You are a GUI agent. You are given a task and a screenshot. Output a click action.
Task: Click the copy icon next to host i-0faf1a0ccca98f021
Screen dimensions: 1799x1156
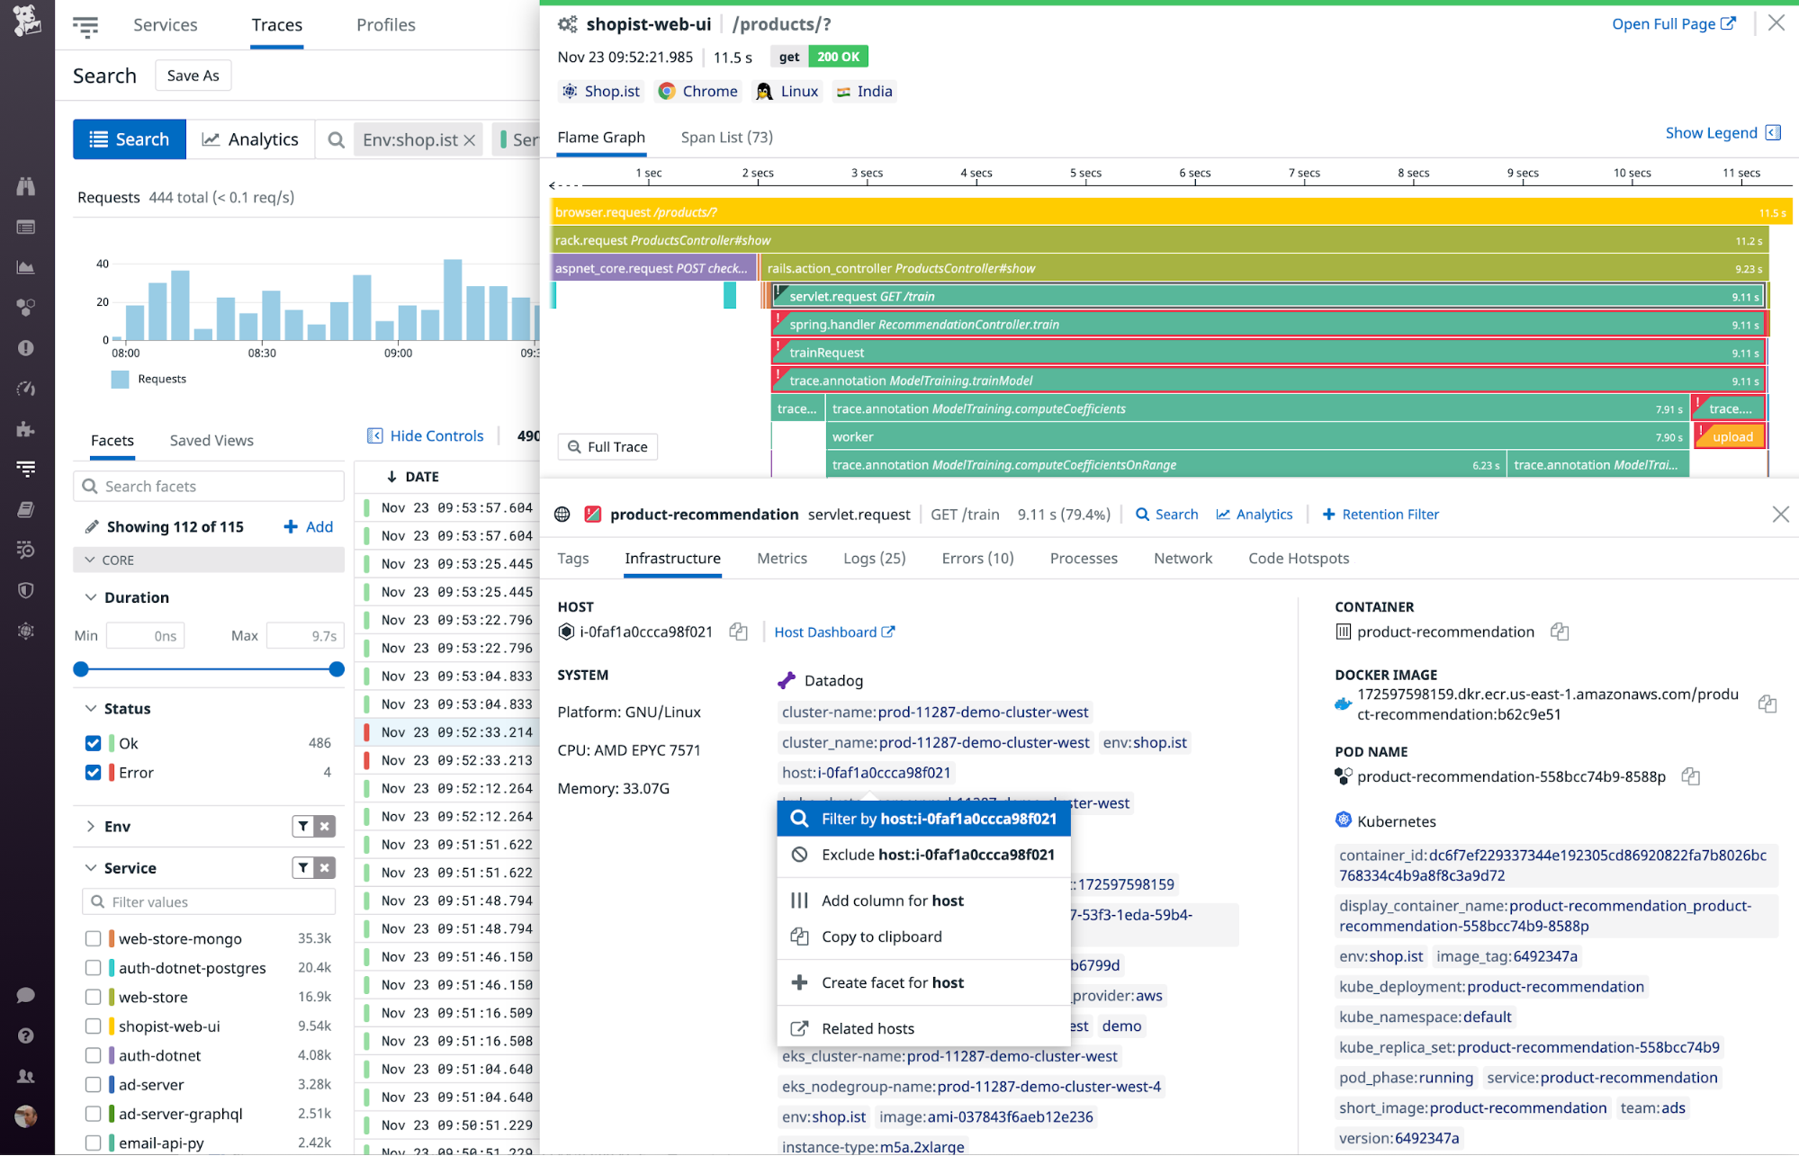point(738,632)
